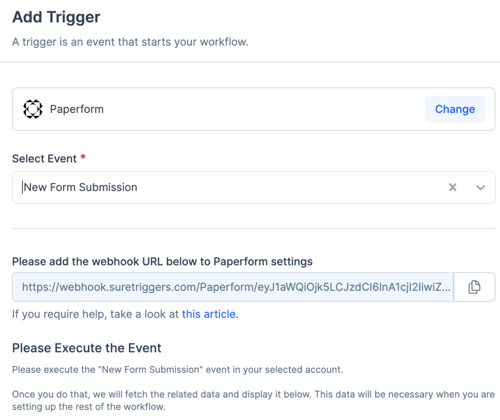Click empty space in the Paperform app box
The width and height of the screenshot is (500, 420).
[264, 109]
